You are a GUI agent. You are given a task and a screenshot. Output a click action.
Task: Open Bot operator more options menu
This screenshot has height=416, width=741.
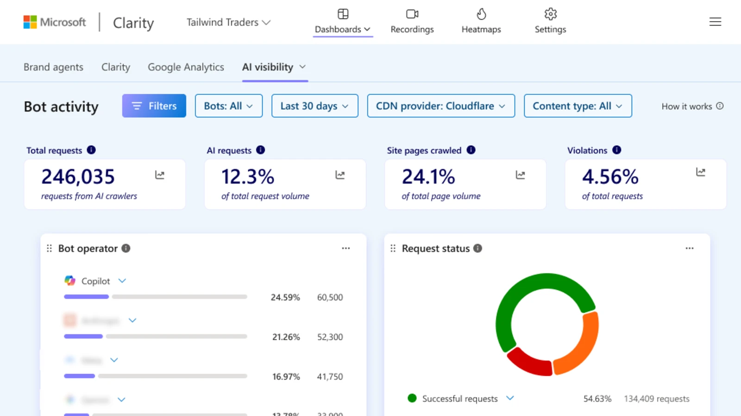point(346,248)
